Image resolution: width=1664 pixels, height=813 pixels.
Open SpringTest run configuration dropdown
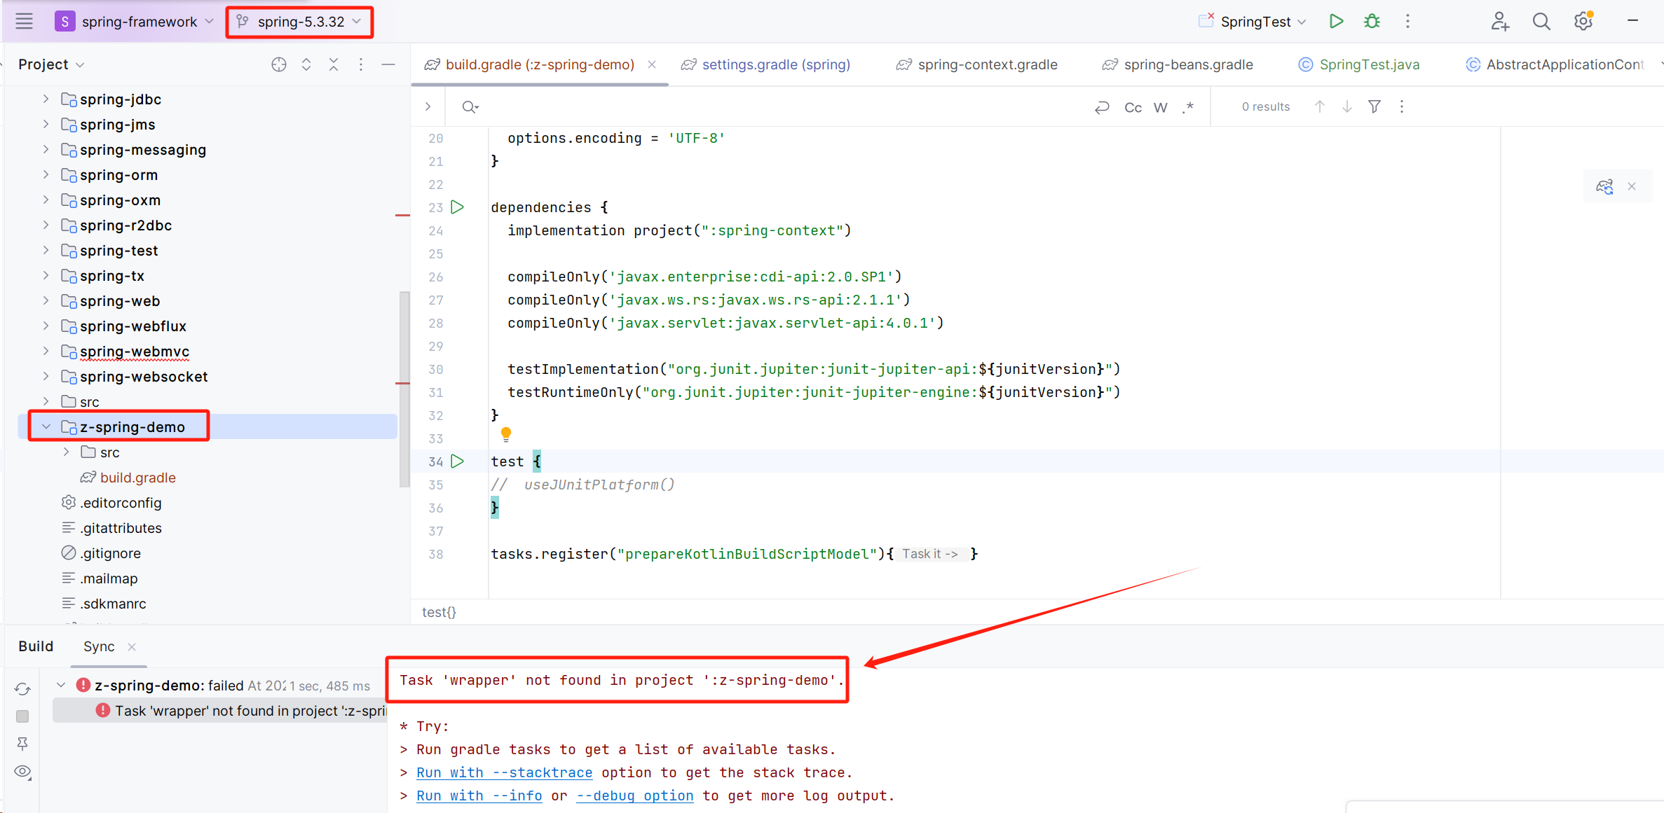pos(1253,22)
